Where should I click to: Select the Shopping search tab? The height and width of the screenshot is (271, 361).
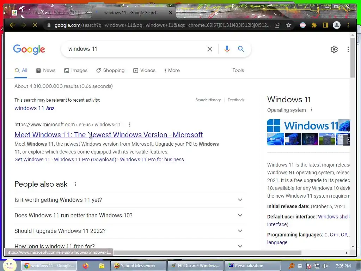coord(110,71)
